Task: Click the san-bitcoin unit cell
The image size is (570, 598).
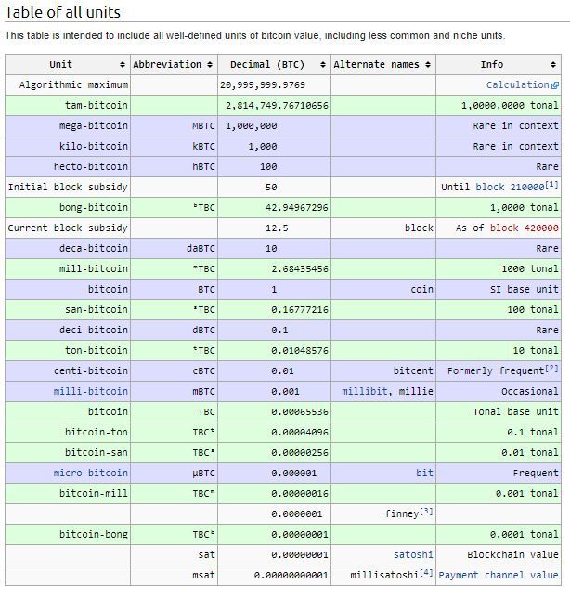Action: tap(68, 310)
